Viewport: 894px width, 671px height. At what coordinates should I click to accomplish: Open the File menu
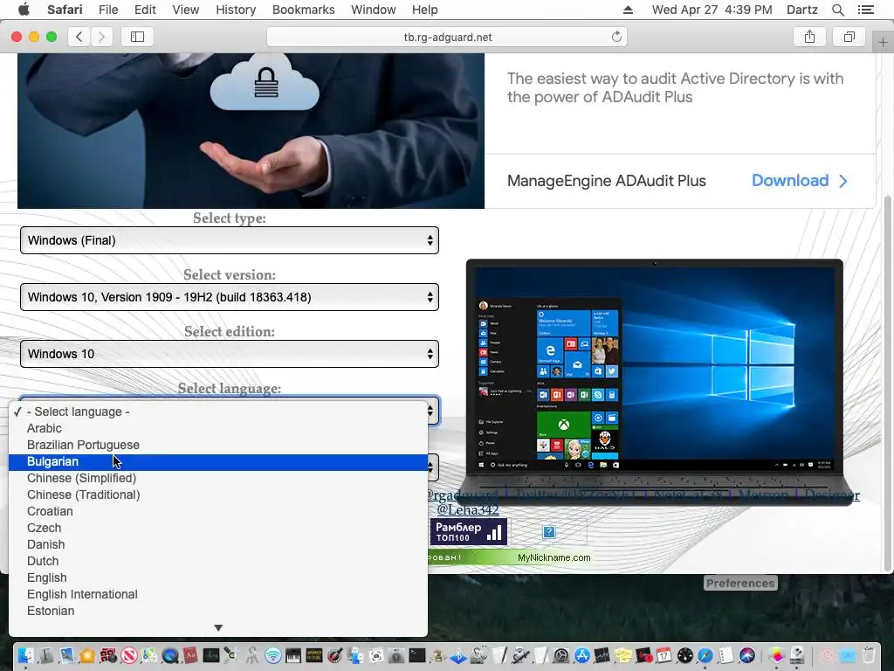pyautogui.click(x=107, y=10)
